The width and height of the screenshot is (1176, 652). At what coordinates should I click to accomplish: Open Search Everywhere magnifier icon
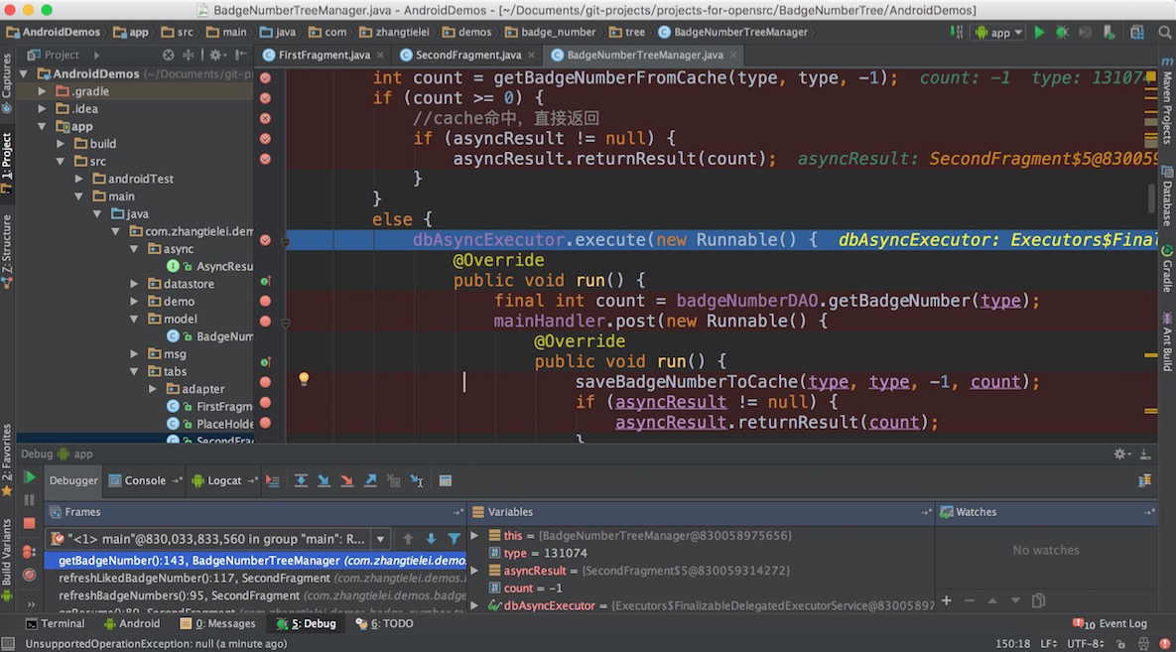pos(1164,33)
